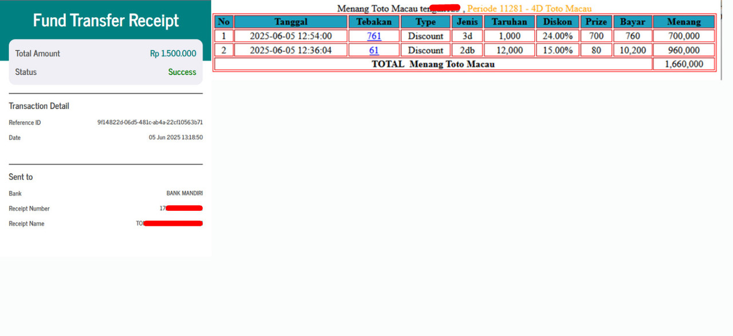Image resolution: width=733 pixels, height=336 pixels.
Task: Click the Periode 11281 - 4D Toto Macau text
Action: coord(529,9)
